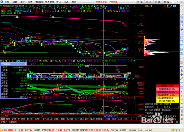Switch to the MACD indicator tab

click(x=70, y=119)
